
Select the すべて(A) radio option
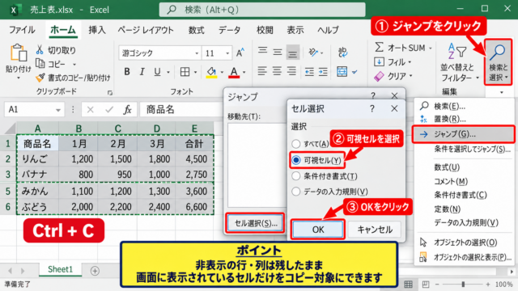click(296, 144)
